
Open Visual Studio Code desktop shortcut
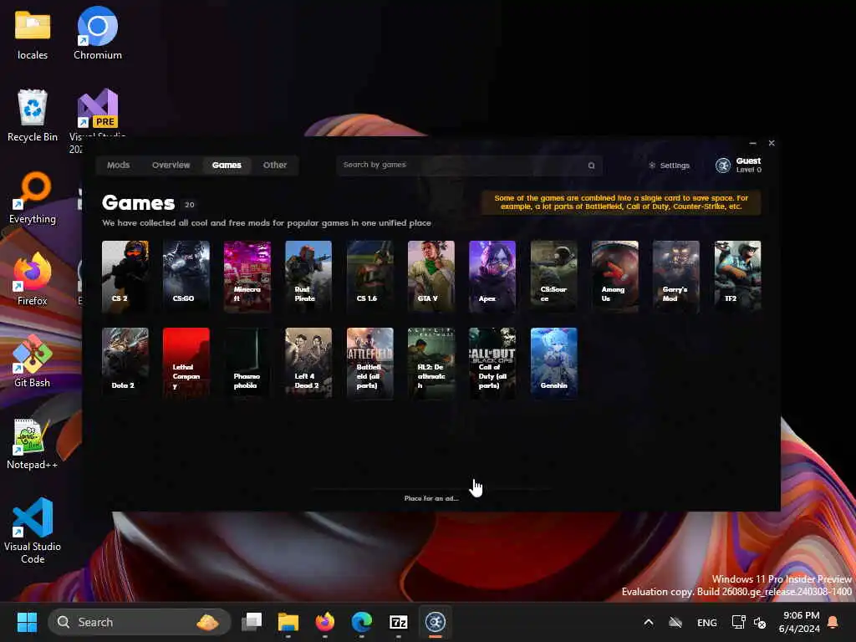click(x=33, y=531)
